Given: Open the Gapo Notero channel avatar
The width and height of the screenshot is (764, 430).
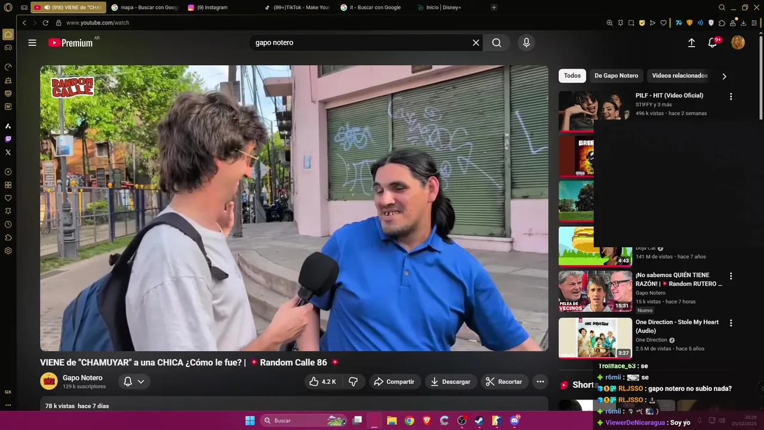Looking at the screenshot, I should pyautogui.click(x=49, y=381).
